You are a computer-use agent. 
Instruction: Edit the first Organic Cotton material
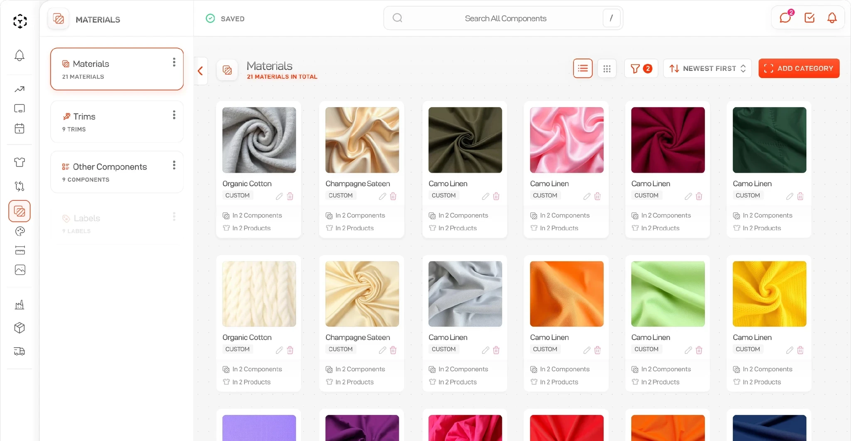(279, 196)
